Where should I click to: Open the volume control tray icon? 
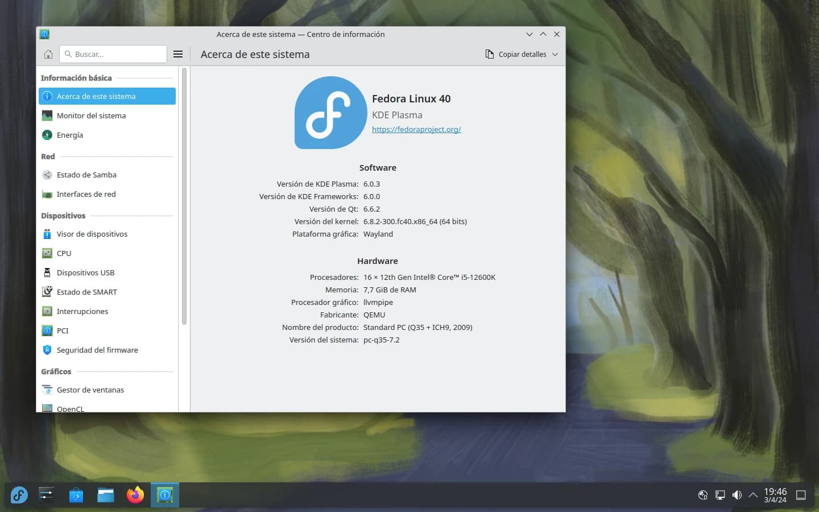point(737,495)
